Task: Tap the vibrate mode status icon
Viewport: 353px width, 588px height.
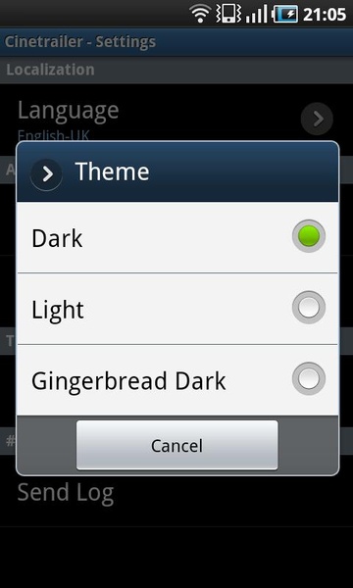Action: click(228, 14)
